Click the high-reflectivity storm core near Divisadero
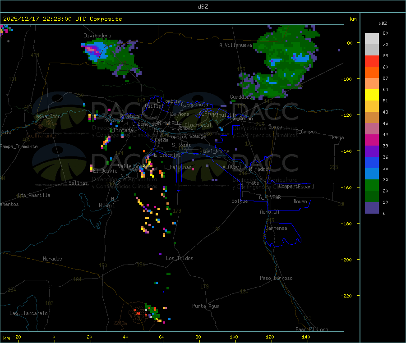Image resolution: width=406 pixels, height=343 pixels. [92, 50]
